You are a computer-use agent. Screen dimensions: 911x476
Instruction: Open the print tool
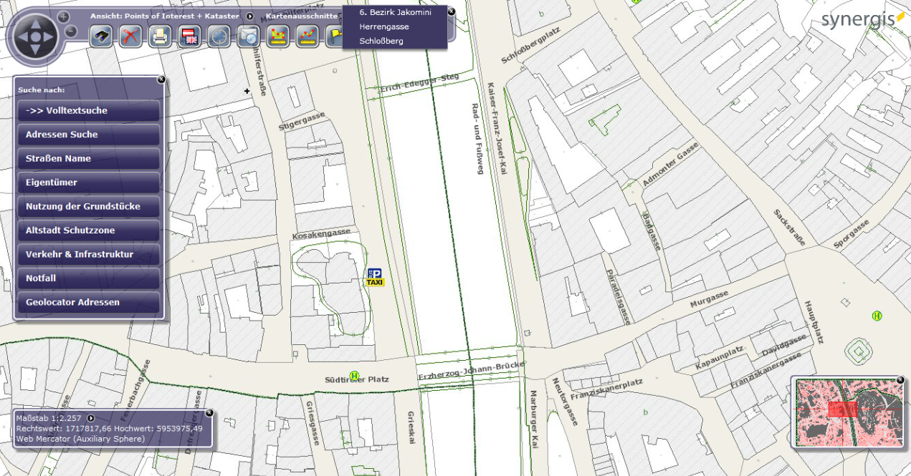(159, 37)
